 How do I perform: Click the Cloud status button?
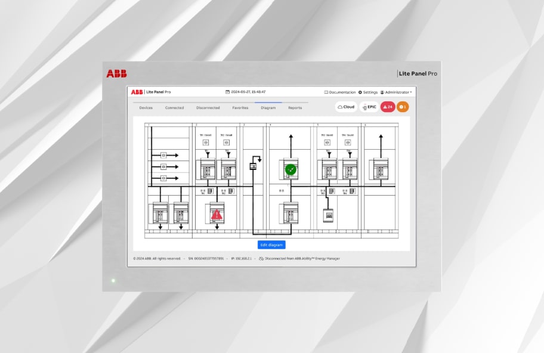346,107
